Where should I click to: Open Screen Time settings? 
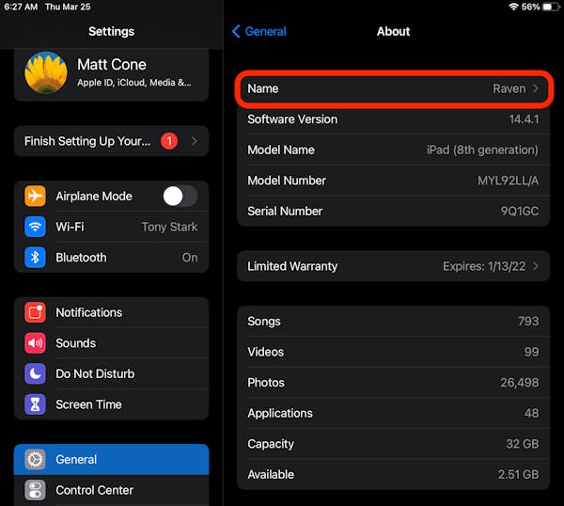pyautogui.click(x=112, y=404)
